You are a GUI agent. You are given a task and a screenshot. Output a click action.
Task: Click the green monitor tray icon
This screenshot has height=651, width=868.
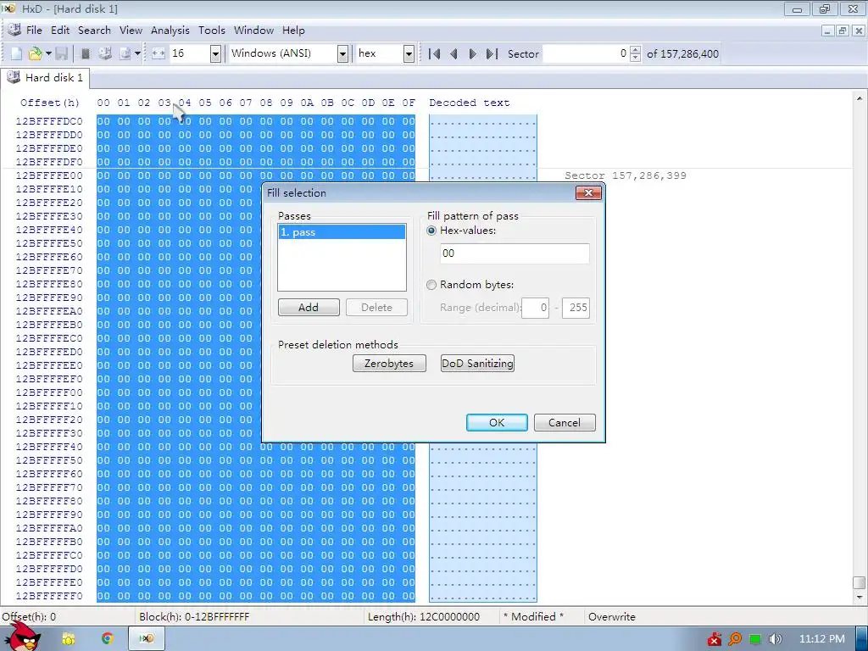(x=755, y=639)
